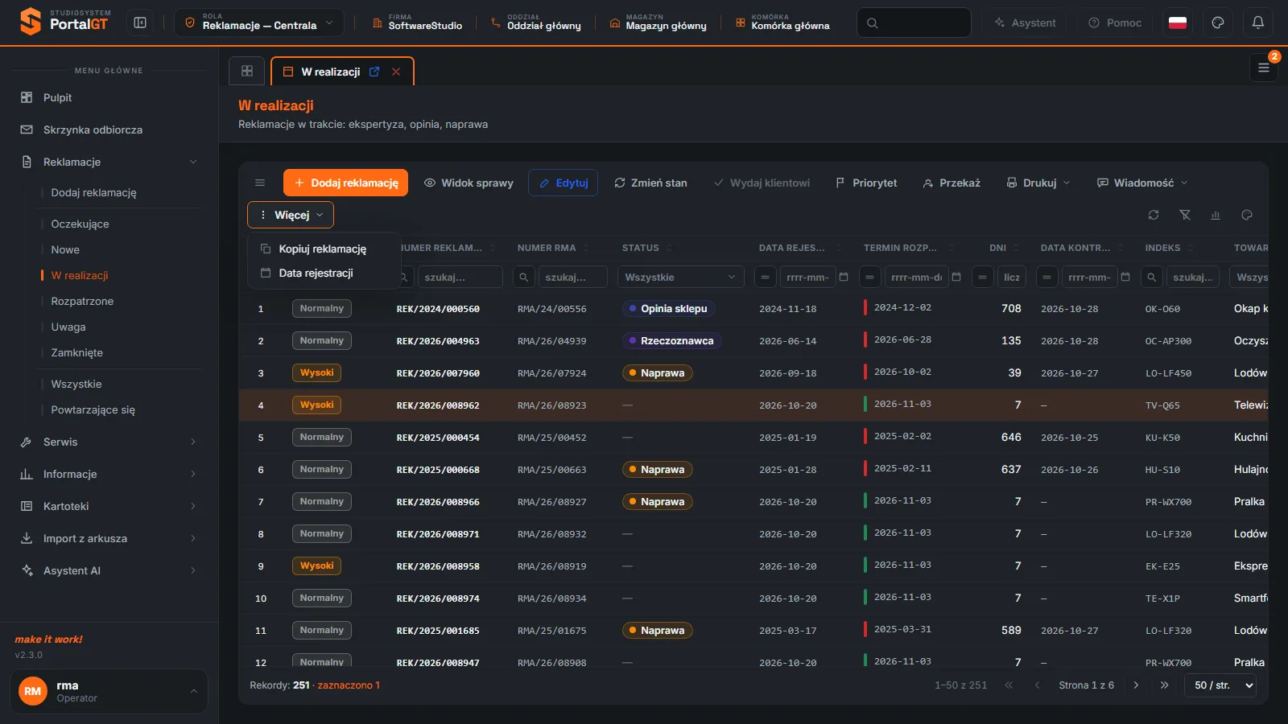Click the Numer RMA search filter field
Screen dimensions: 1288x724
click(x=573, y=277)
